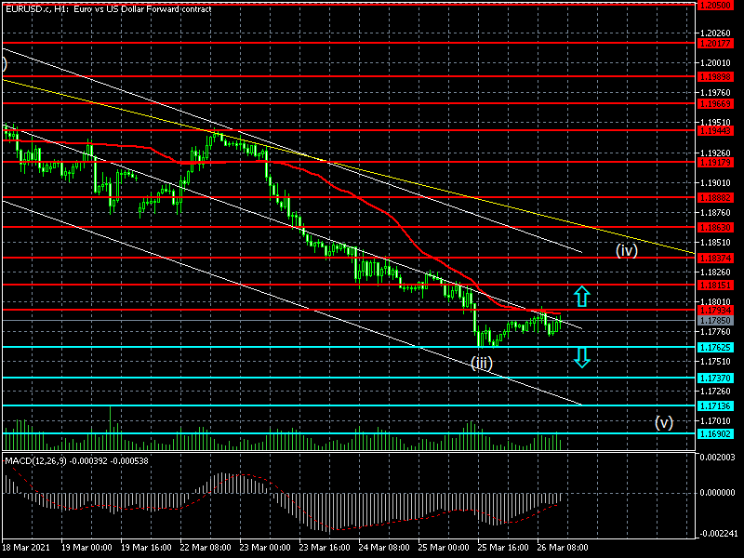Click the 1.18510 price axis value
Image resolution: width=744 pixels, height=558 pixels.
(715, 243)
